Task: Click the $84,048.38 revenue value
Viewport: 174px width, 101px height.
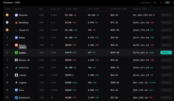Action: pyautogui.click(x=140, y=98)
